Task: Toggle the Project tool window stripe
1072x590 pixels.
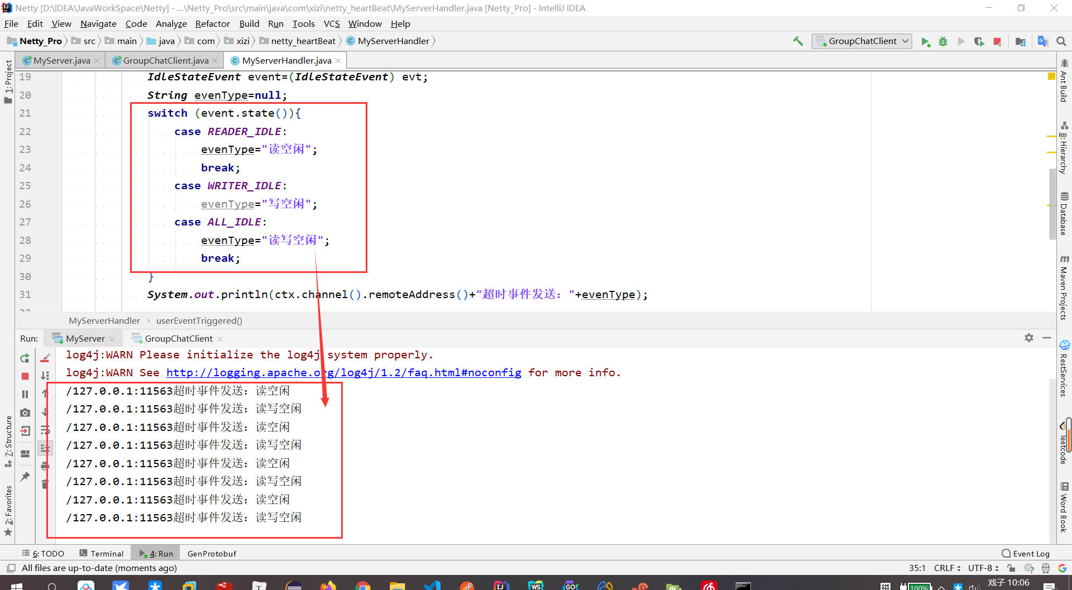Action: click(8, 81)
